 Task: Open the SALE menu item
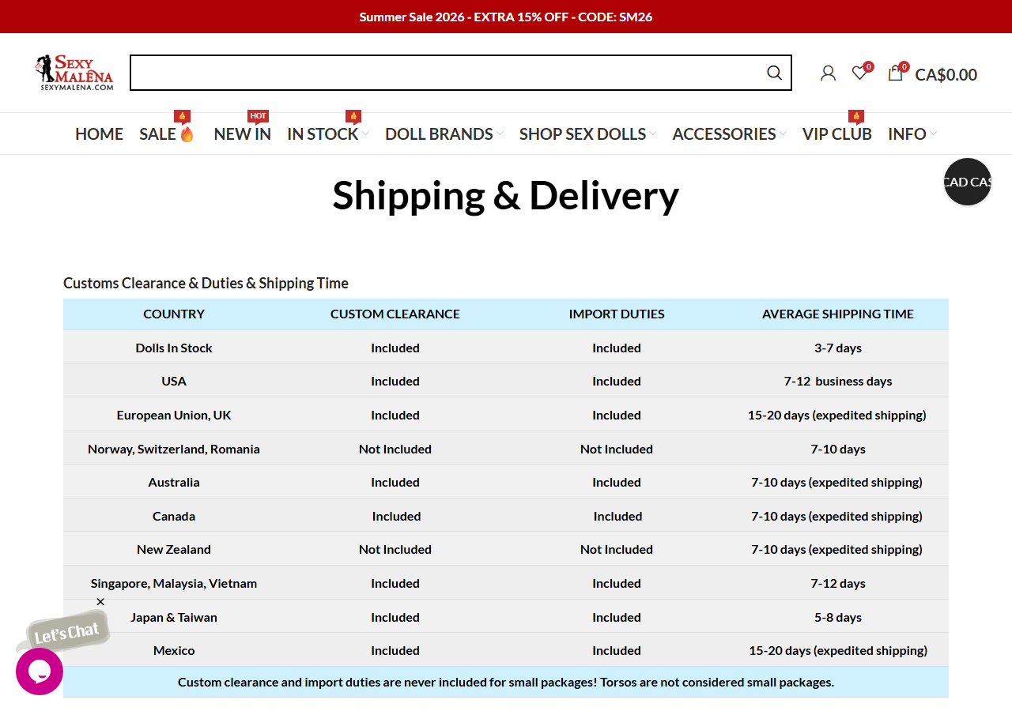(167, 134)
